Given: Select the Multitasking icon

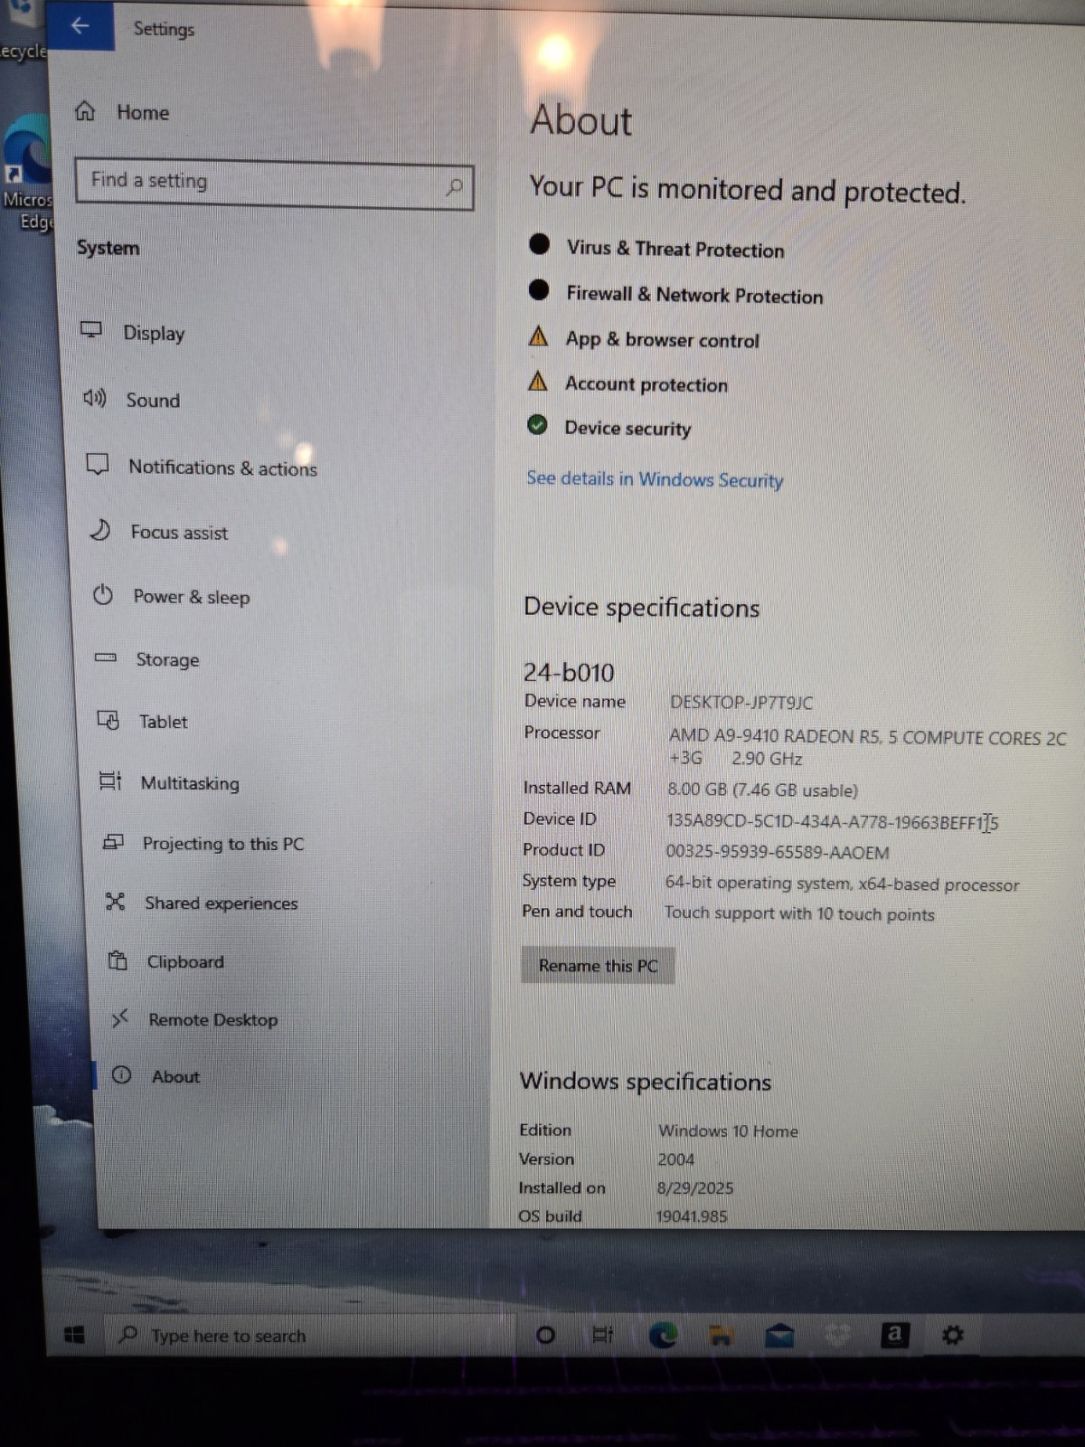Looking at the screenshot, I should click(x=110, y=780).
